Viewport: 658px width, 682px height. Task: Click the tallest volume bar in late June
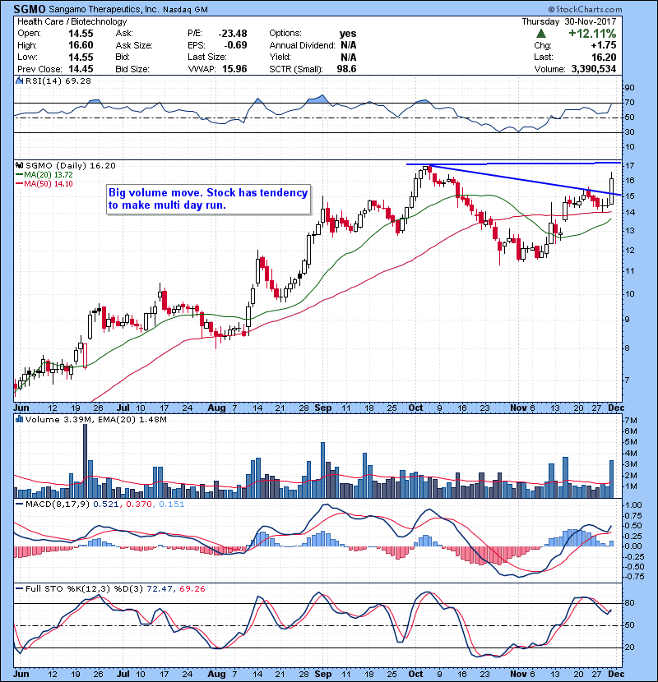85,461
